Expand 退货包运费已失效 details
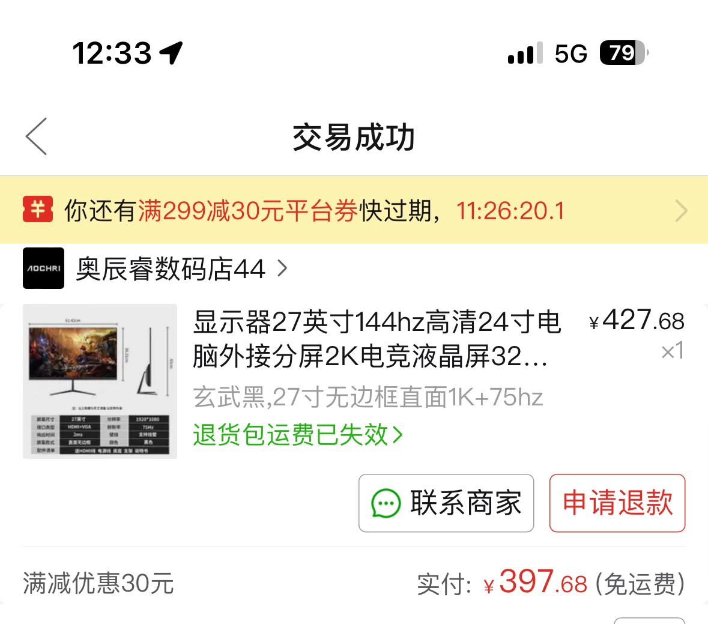Viewport: 708px width, 624px height. tap(298, 434)
